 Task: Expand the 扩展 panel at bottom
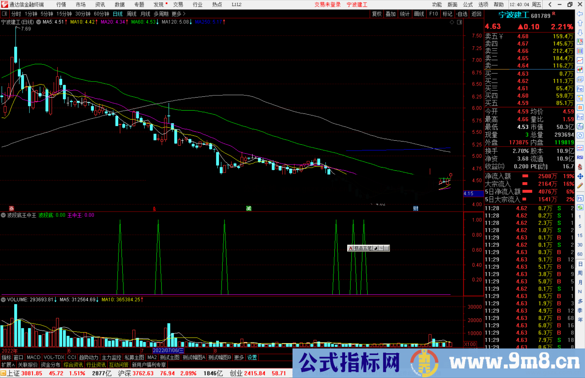[8, 365]
